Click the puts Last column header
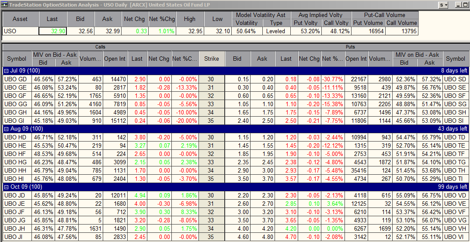Screen dimensions: 470x242 click(286, 59)
